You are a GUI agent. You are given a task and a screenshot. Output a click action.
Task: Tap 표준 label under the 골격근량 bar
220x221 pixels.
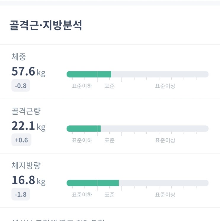(110, 140)
